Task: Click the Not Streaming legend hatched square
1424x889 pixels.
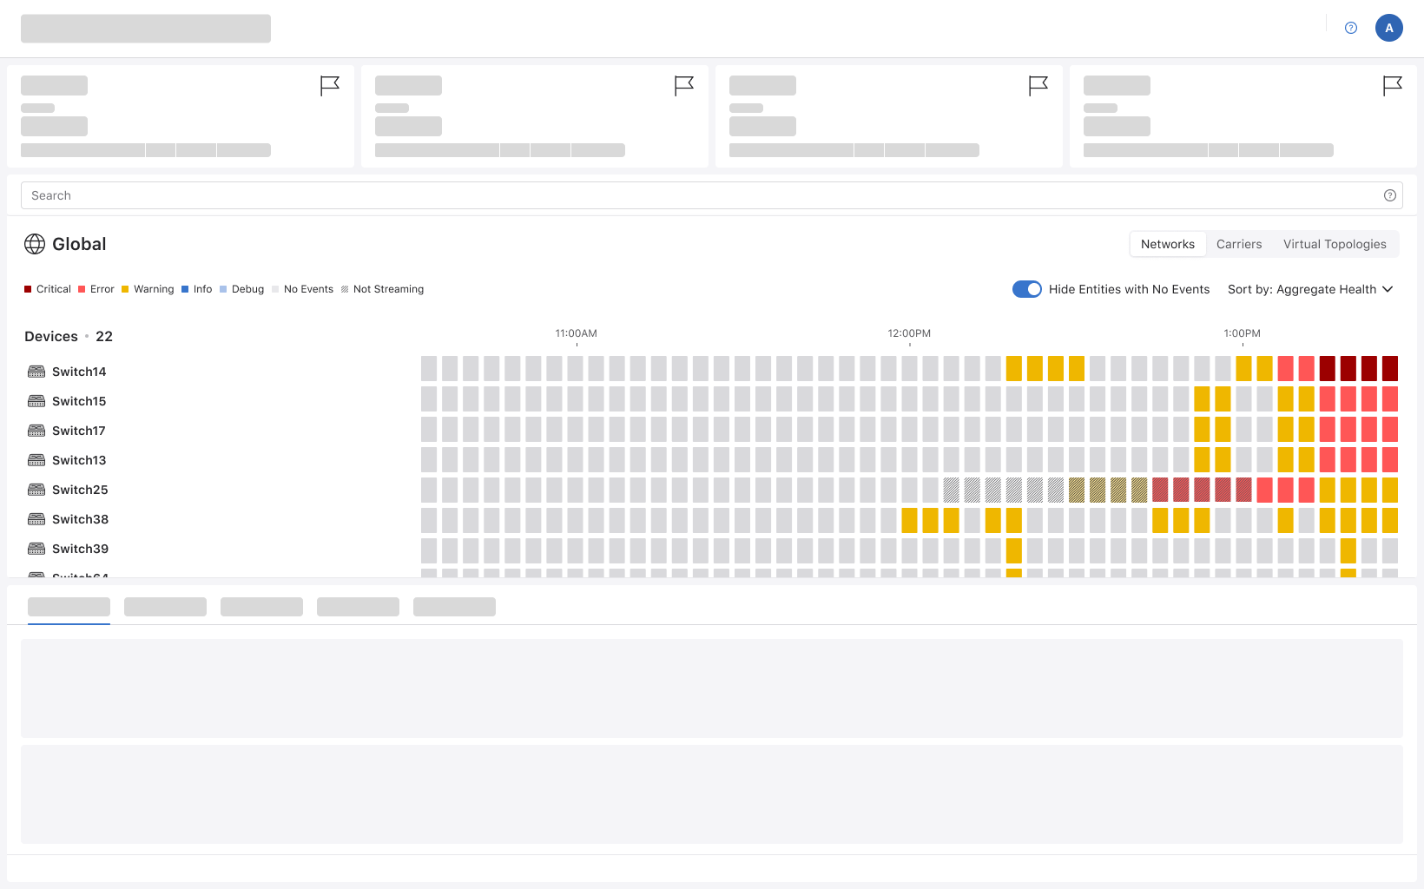Action: [345, 289]
